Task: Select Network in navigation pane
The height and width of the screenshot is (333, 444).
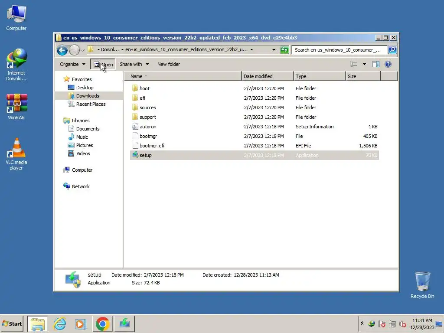Action: (x=76, y=186)
